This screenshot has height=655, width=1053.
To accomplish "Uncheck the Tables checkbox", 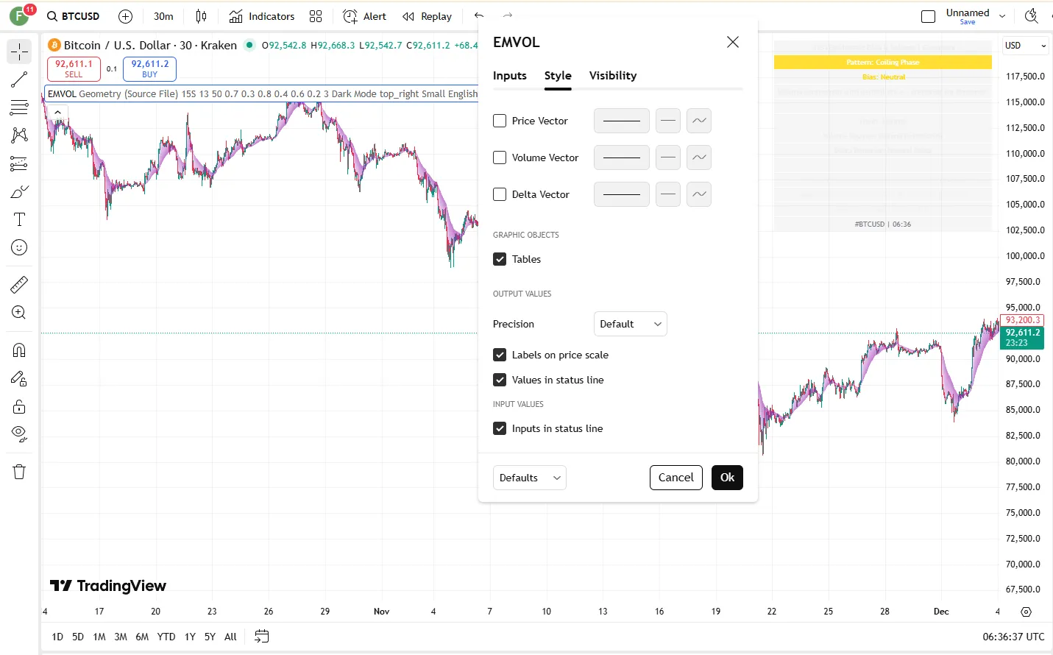I will tap(500, 259).
